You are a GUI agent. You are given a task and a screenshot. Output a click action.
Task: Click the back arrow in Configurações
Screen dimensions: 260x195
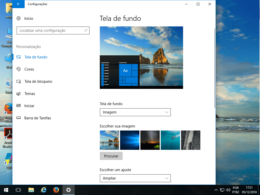click(18, 4)
